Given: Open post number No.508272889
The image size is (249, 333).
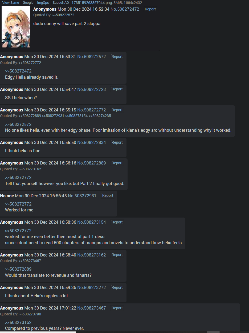Looking at the screenshot, I should point(92,163).
